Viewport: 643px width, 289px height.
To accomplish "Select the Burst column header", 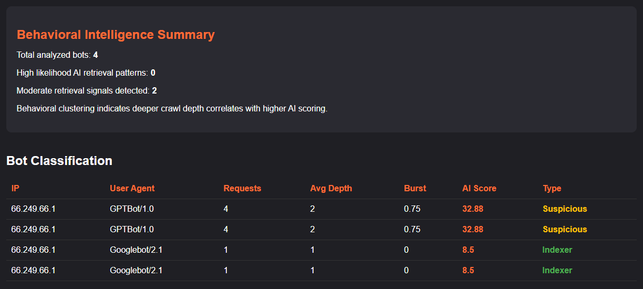I will point(415,188).
